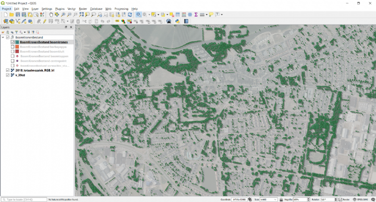Uncheck the BoomKronenBestand boomkronen layer

pos(13,42)
